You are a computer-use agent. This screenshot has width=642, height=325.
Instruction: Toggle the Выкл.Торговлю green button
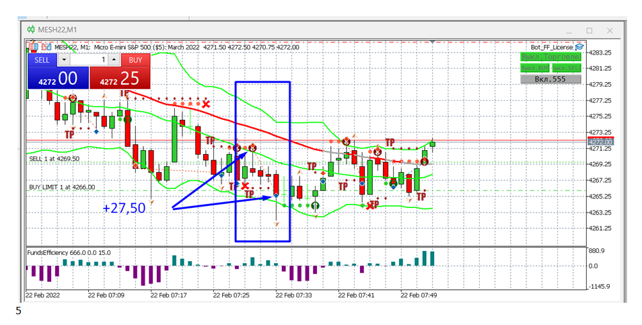pyautogui.click(x=550, y=57)
